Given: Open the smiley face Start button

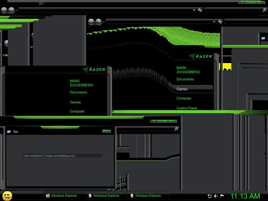Looking at the screenshot, I should coord(7,196).
